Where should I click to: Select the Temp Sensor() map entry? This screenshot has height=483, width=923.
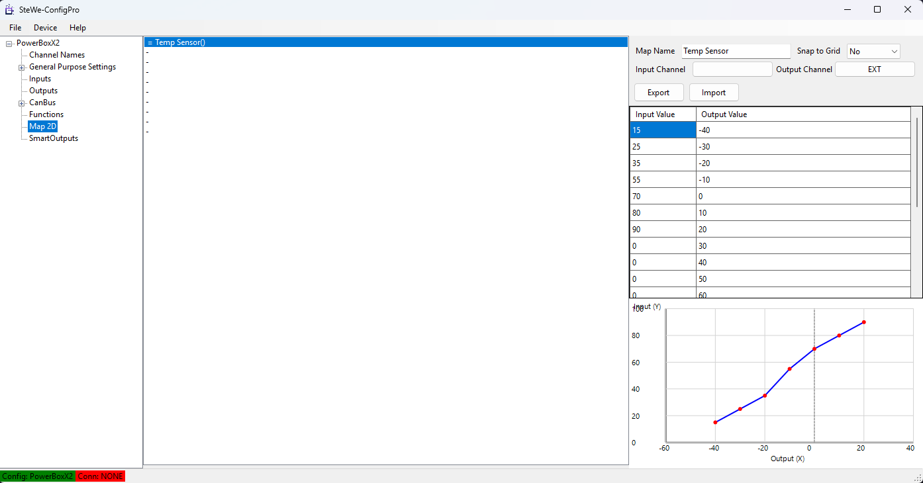pyautogui.click(x=180, y=42)
